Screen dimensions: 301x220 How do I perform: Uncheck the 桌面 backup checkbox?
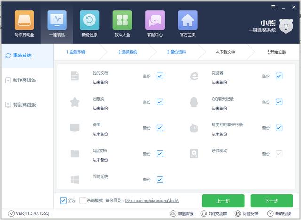[160, 128]
